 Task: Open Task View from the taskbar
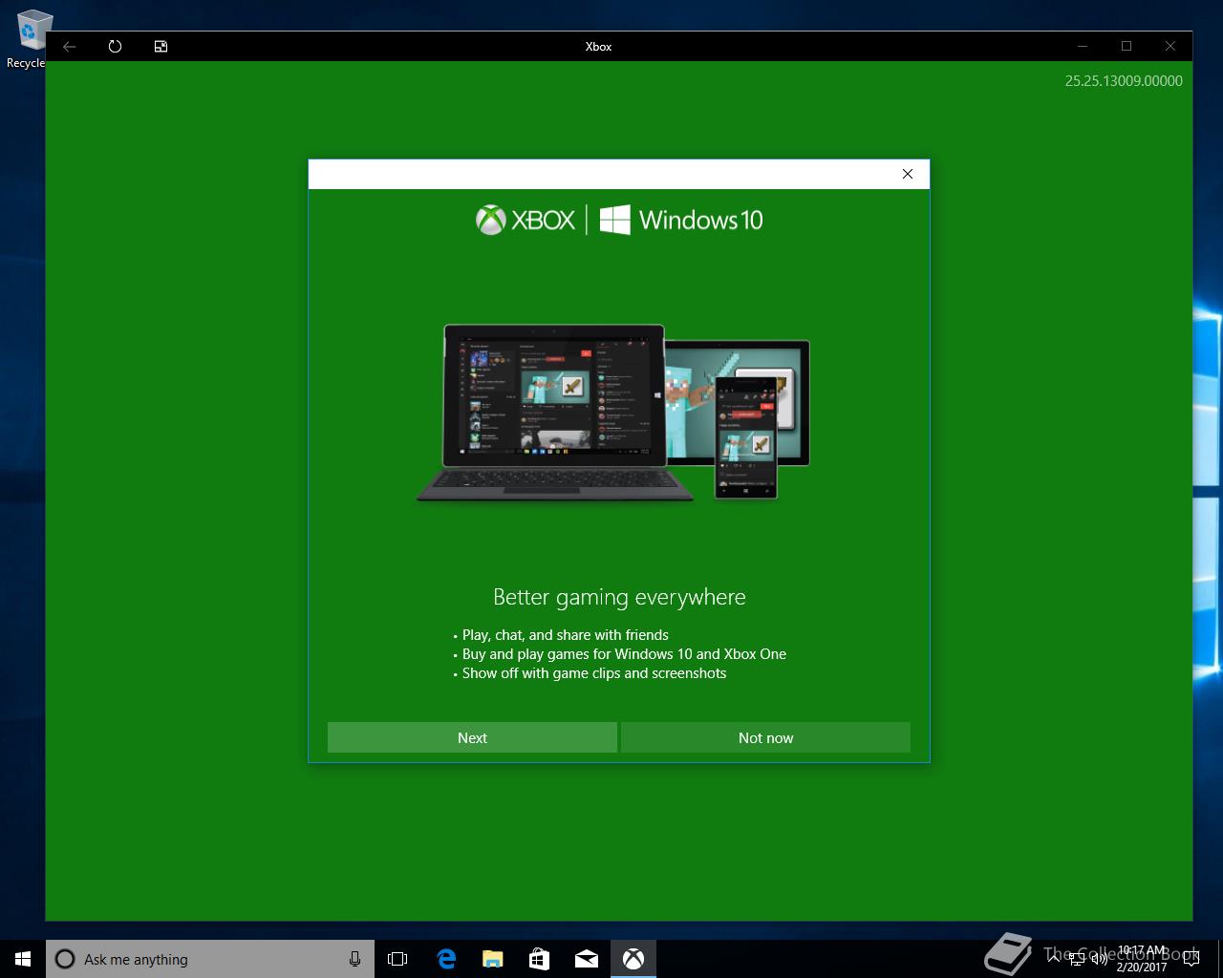pyautogui.click(x=397, y=959)
